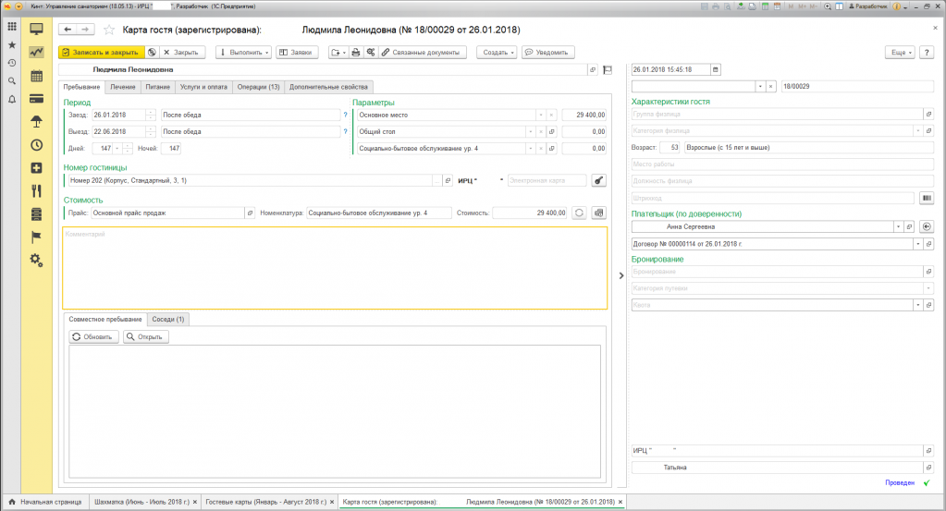This screenshot has height=511, width=946.
Task: Open the Гостевые карты window tab
Action: pos(269,502)
